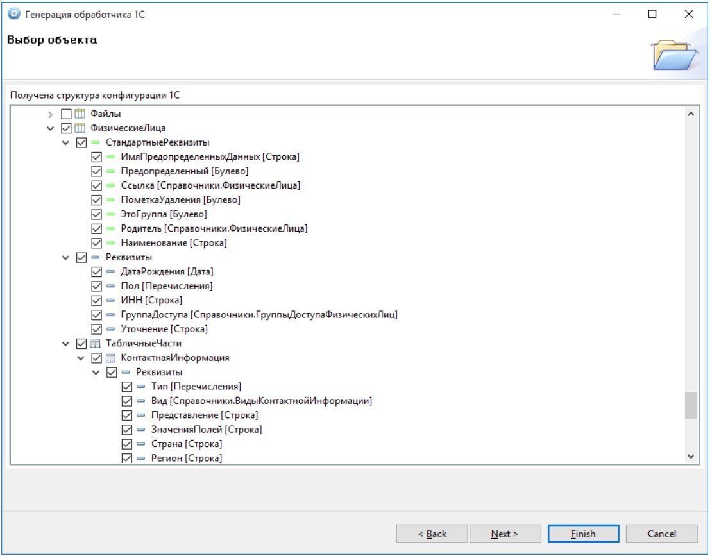Click blue icon beside ЗначенияПолей [Строка]

pos(140,430)
